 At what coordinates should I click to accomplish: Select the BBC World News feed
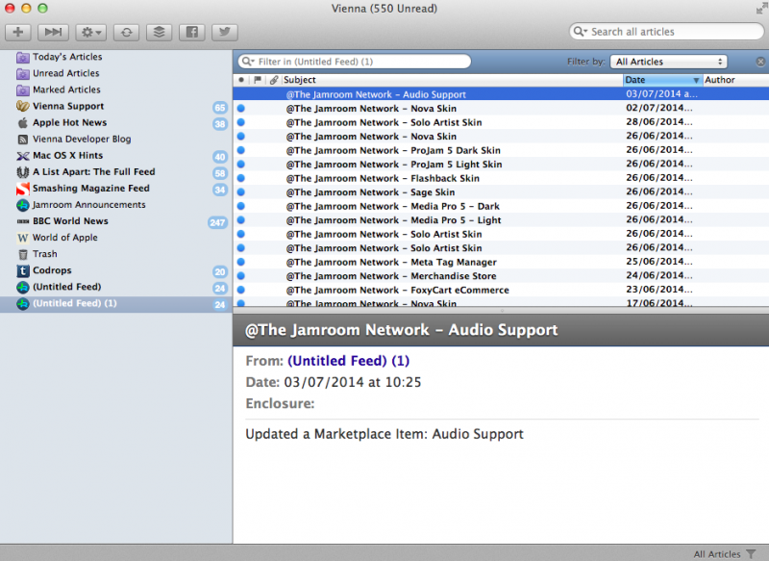coord(70,221)
